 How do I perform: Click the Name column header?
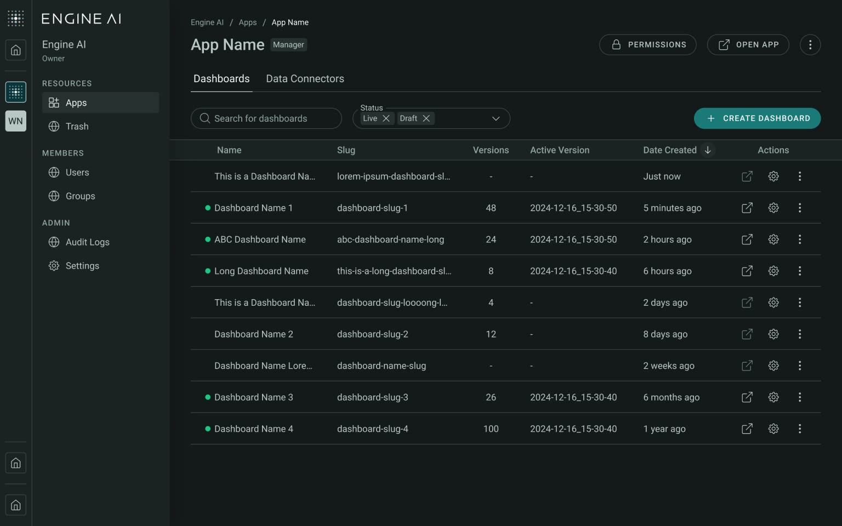[229, 150]
